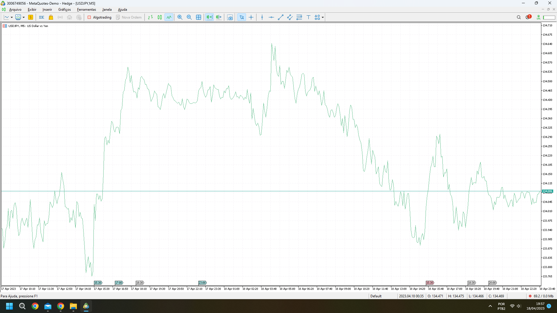Choose the text label tool
The width and height of the screenshot is (557, 313).
308,17
